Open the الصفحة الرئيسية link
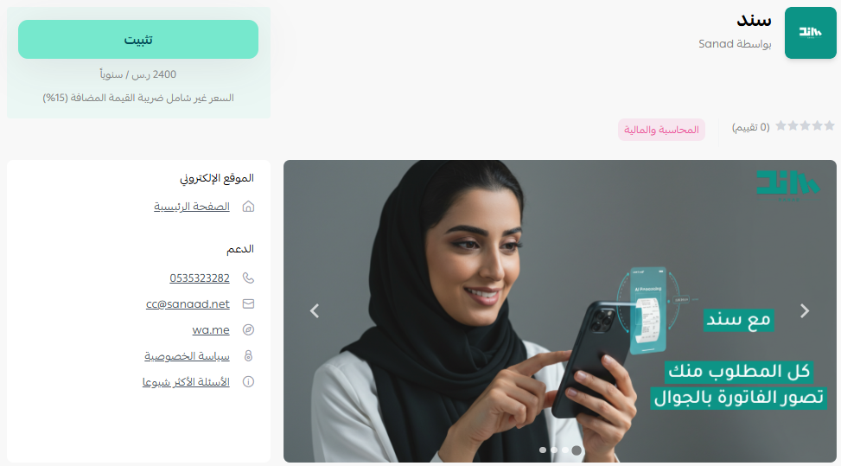Image resolution: width=841 pixels, height=466 pixels. [192, 207]
